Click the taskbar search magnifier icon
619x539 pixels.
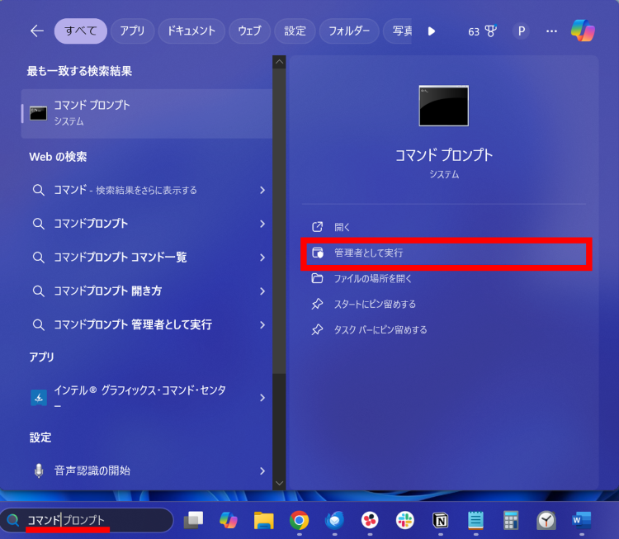[x=12, y=520]
